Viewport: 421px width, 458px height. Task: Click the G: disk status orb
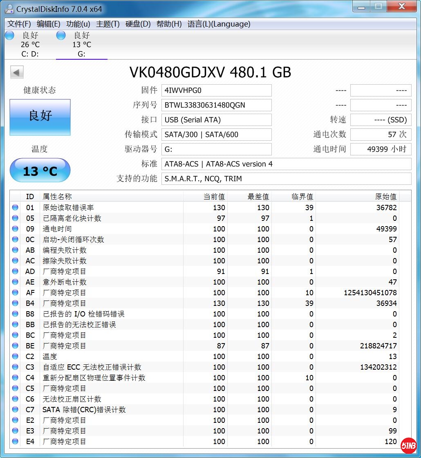61,36
